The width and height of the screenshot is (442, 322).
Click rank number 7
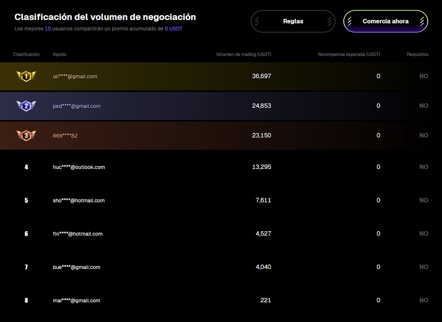pos(26,267)
